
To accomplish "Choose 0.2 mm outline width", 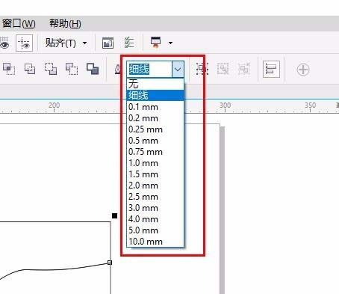I will coord(155,118).
